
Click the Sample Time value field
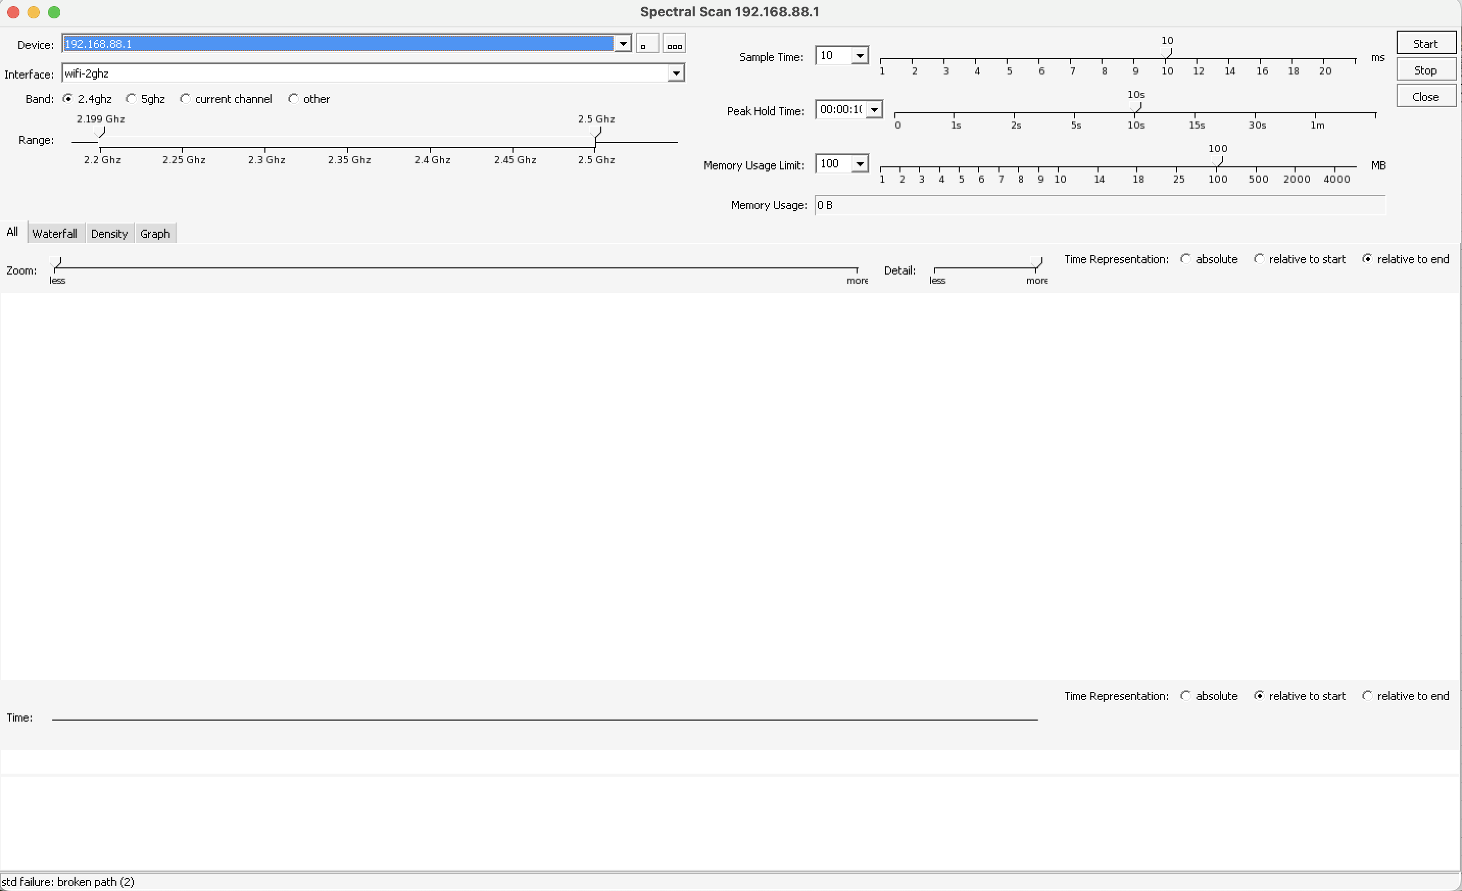(834, 56)
